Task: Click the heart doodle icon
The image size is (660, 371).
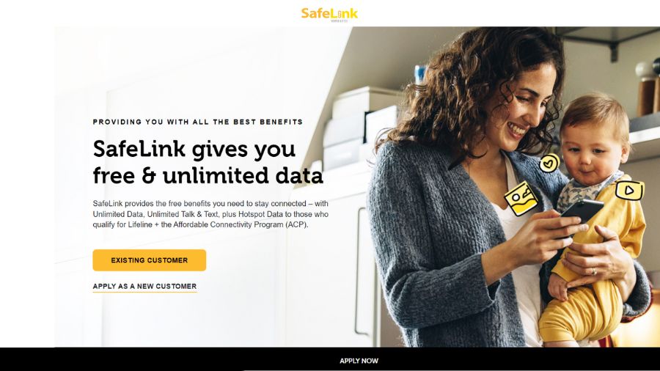Action: [549, 164]
